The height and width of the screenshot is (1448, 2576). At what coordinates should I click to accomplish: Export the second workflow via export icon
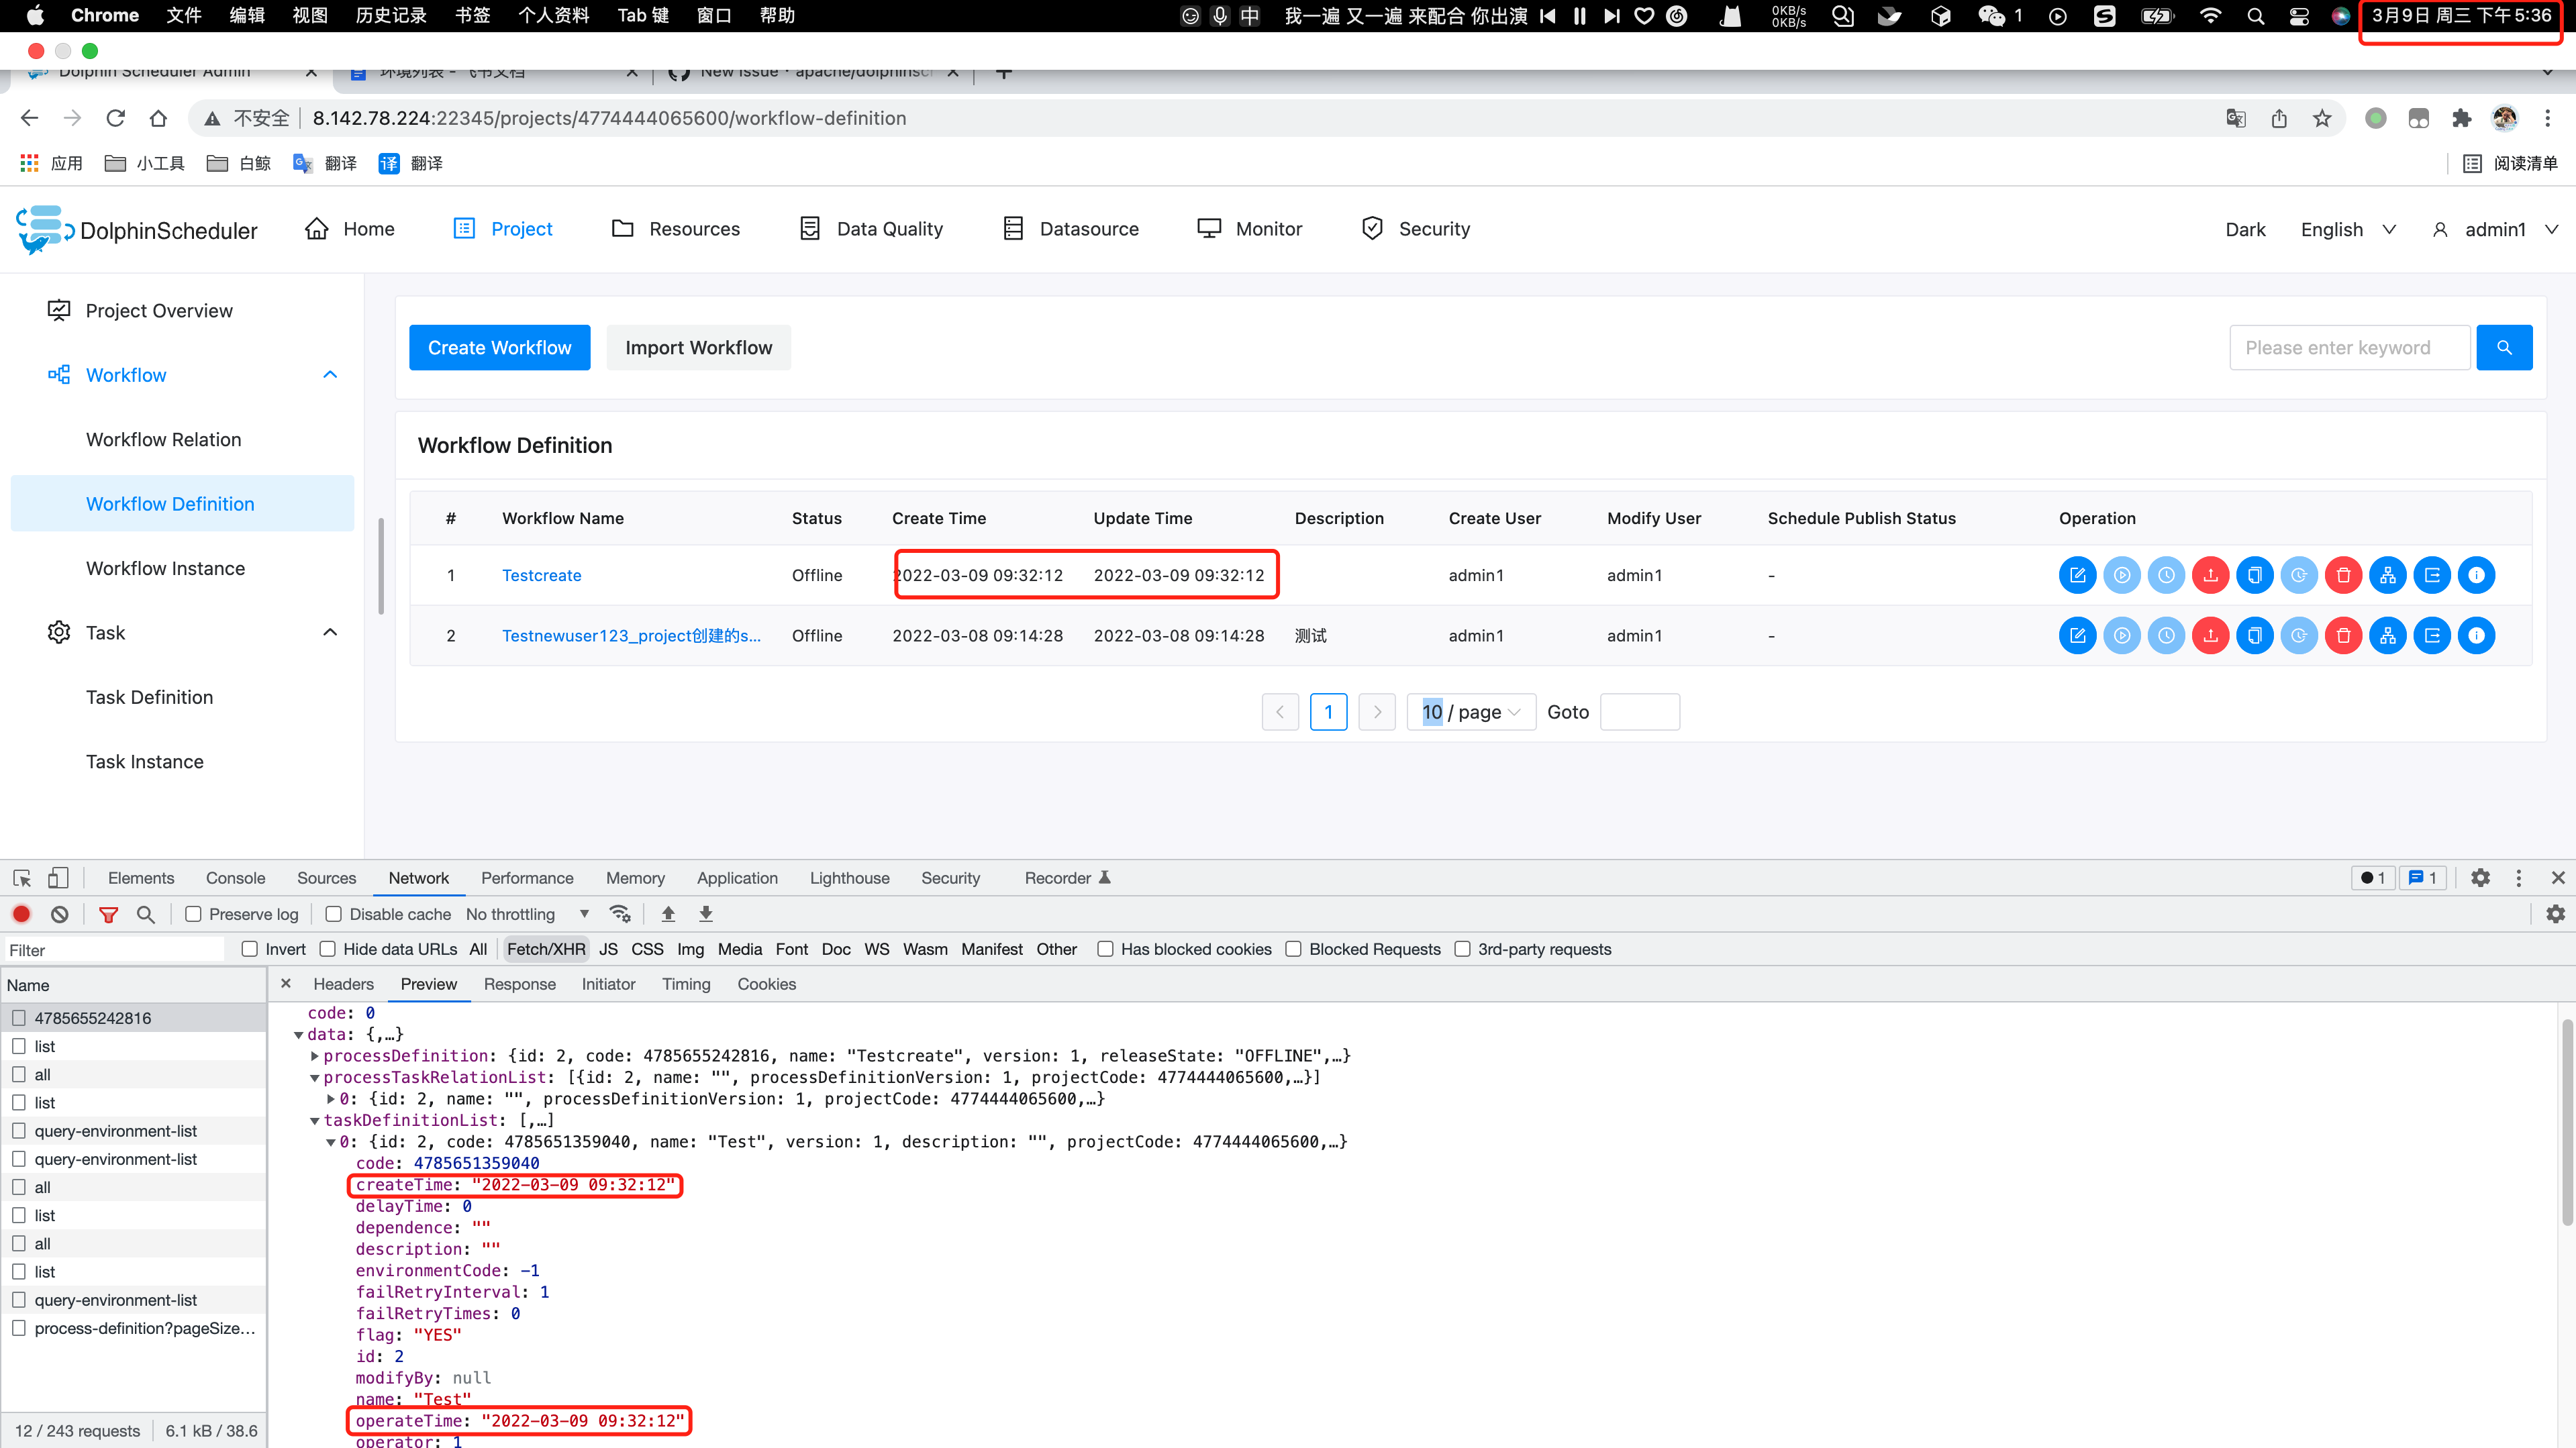2432,635
